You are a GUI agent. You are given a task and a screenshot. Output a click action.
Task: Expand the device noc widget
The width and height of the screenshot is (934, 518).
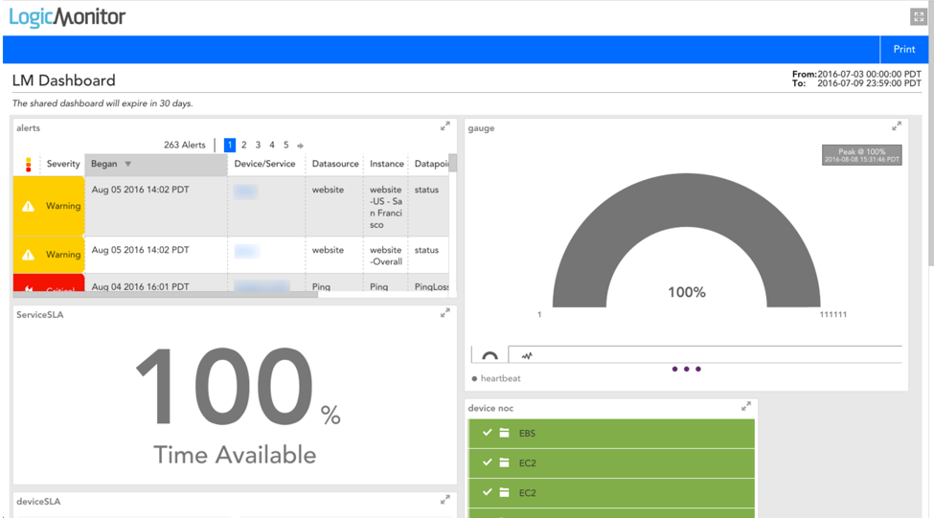tap(746, 407)
